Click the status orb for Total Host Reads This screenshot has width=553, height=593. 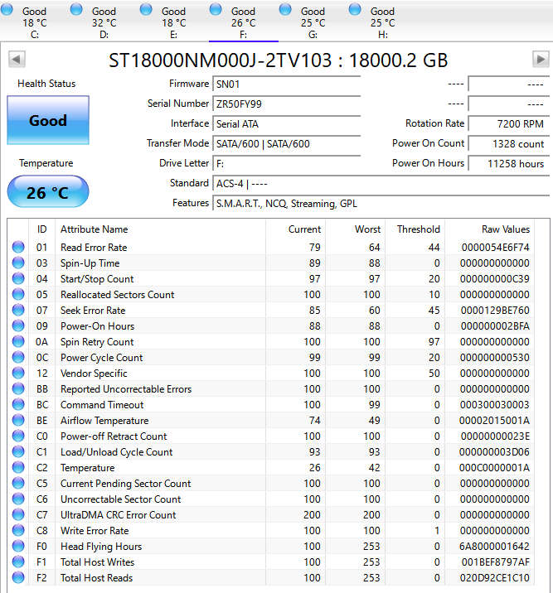pos(18,577)
